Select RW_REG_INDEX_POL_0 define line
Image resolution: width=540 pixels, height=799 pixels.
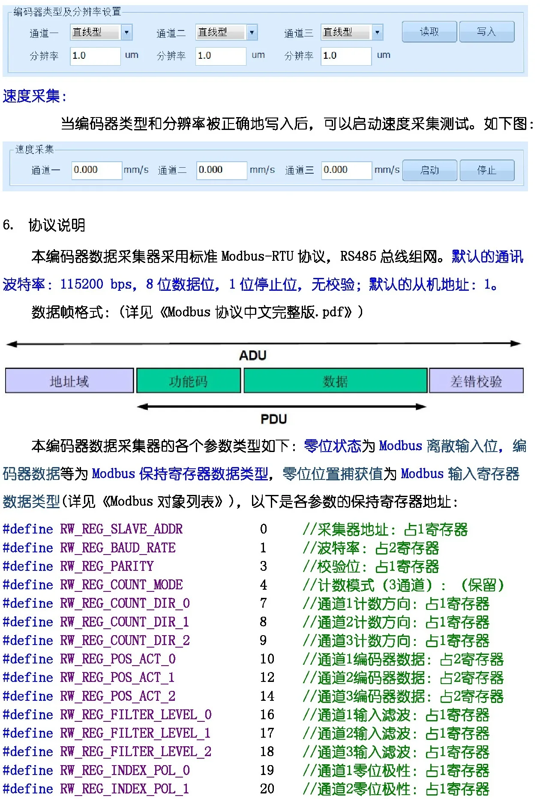point(246,771)
